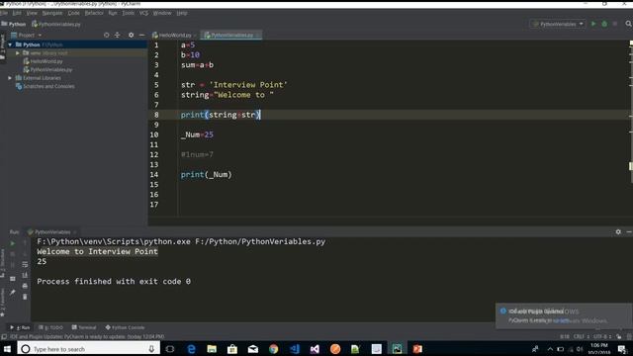Click the print icon in Run panel

point(25,286)
